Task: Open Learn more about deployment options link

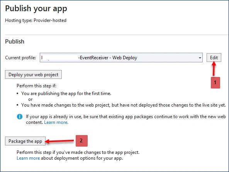Action: coord(28,158)
